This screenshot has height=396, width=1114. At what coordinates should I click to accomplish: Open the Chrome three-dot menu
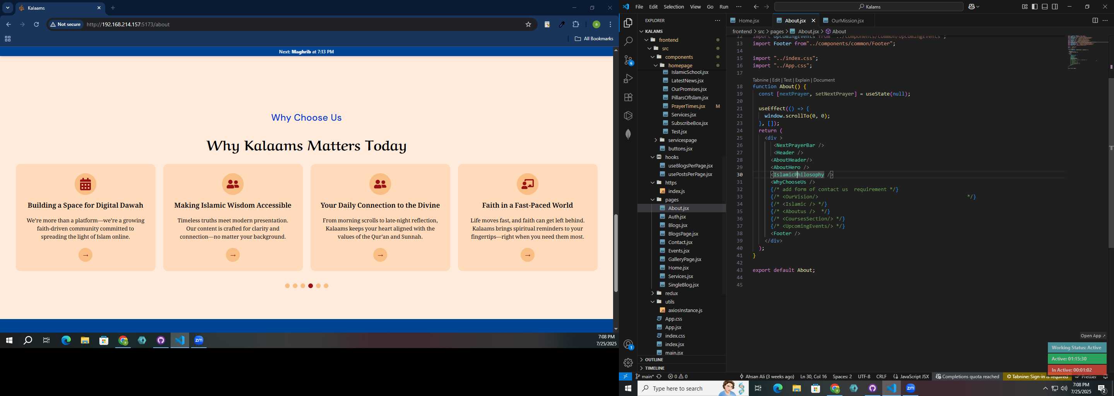(610, 25)
